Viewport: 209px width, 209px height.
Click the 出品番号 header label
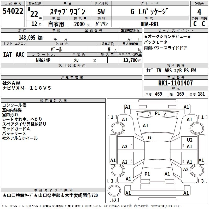pyautogui.click(x=13, y=3)
